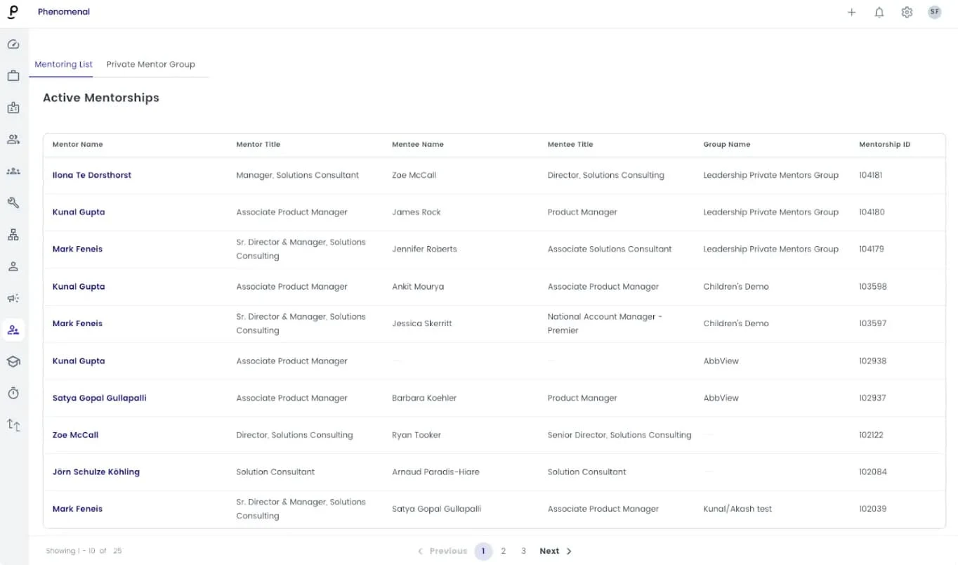Click the Next page link
The height and width of the screenshot is (565, 958).
556,551
